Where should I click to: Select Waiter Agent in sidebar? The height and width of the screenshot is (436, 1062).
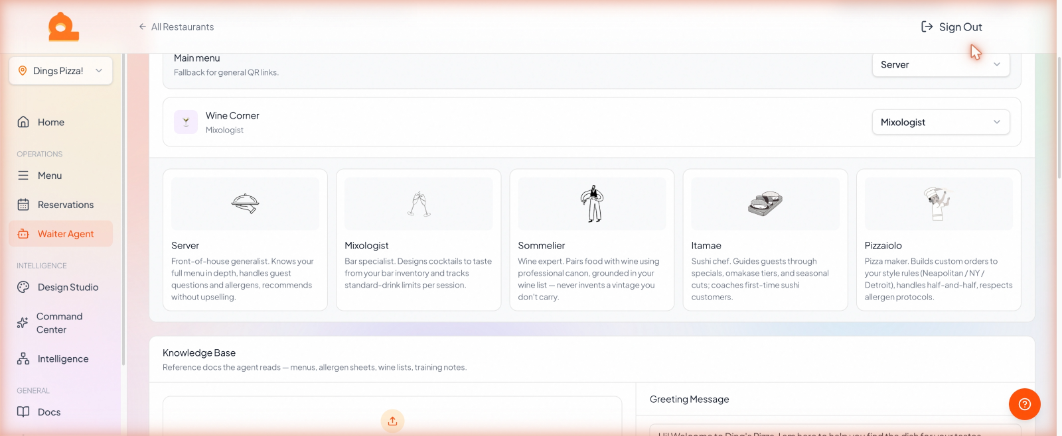60,234
